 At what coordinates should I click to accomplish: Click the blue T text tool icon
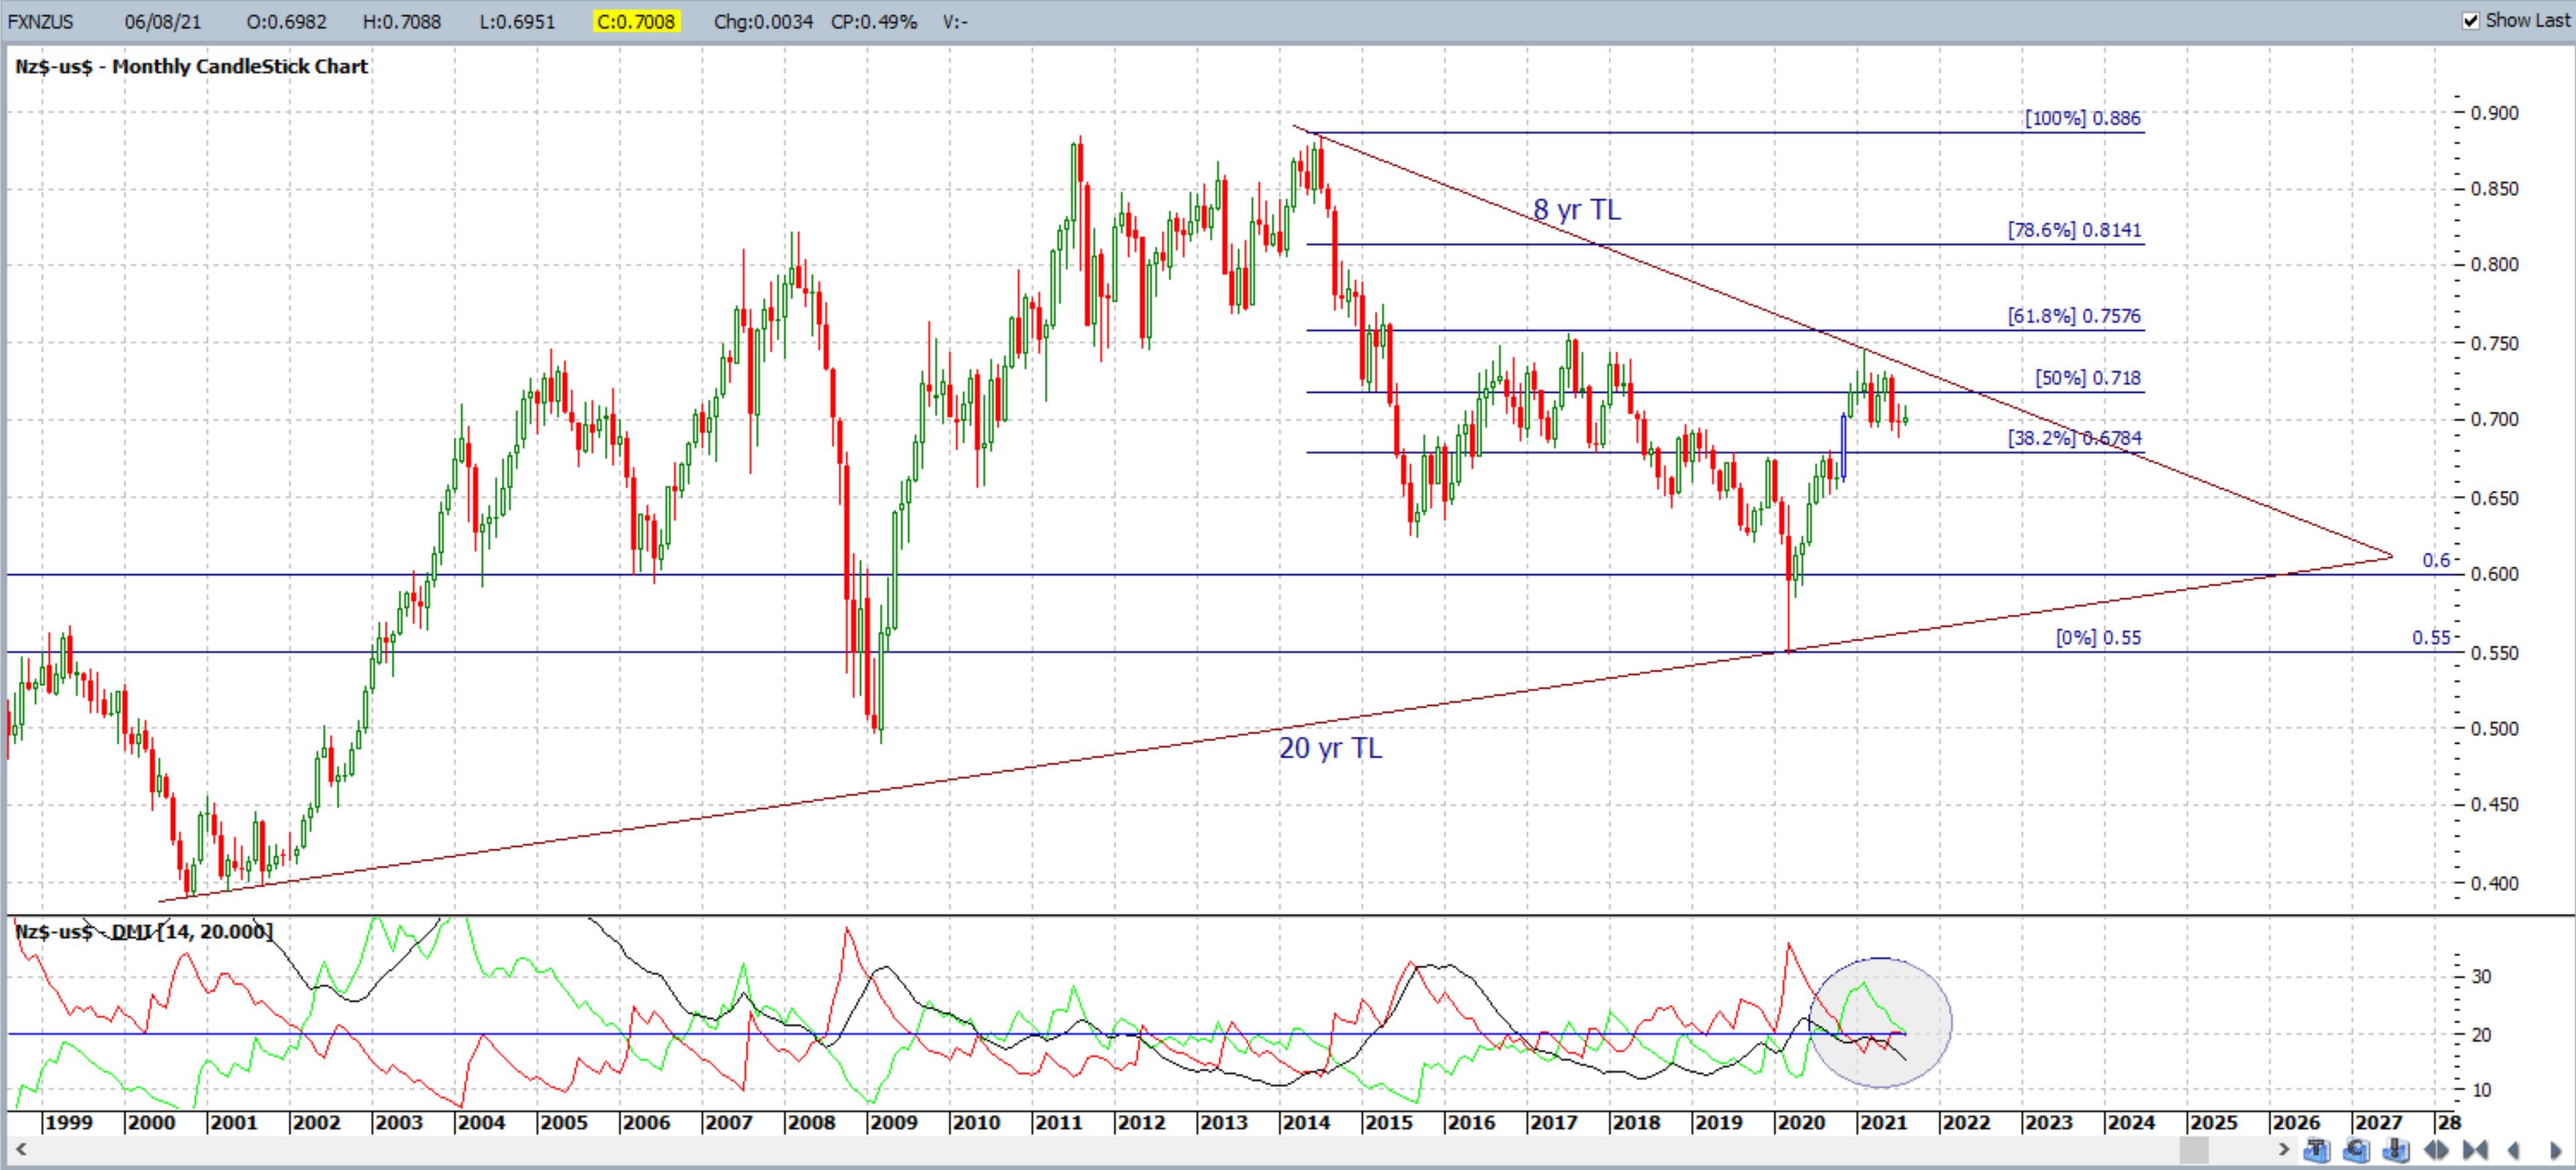click(x=2317, y=1150)
